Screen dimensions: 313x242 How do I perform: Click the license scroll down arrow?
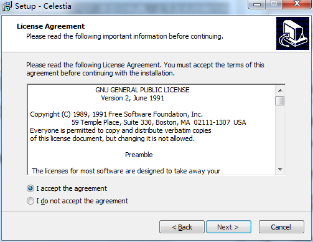point(280,170)
